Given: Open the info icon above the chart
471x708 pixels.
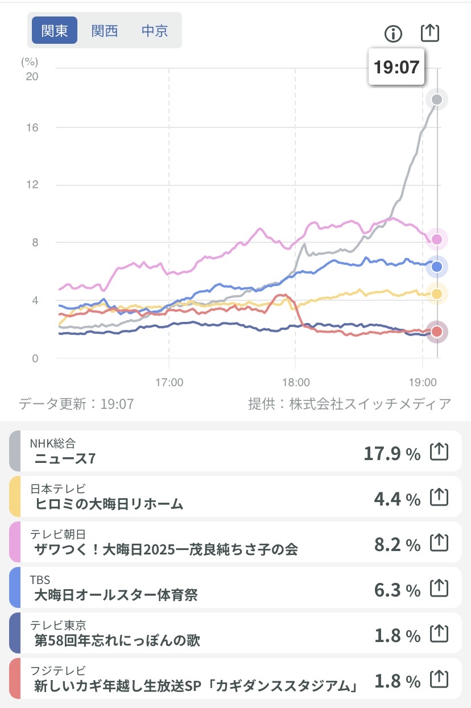Looking at the screenshot, I should [x=393, y=34].
